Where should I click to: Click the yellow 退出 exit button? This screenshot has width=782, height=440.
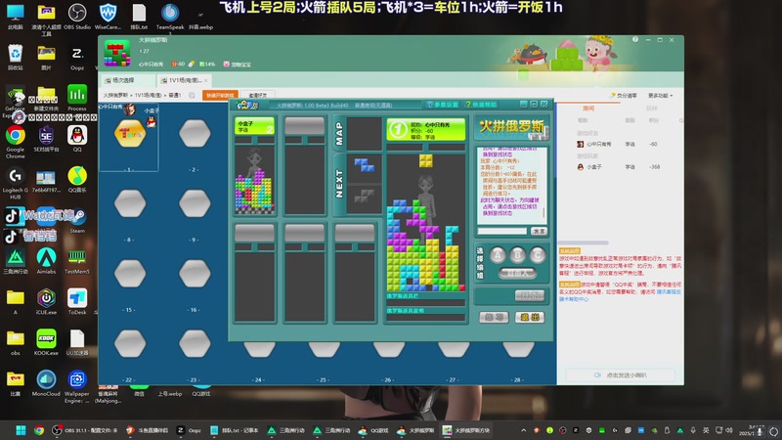click(530, 317)
